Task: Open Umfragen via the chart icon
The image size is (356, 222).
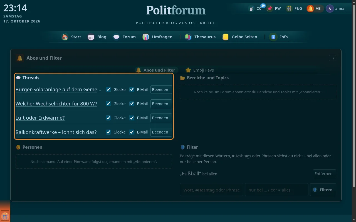Action: click(x=146, y=37)
